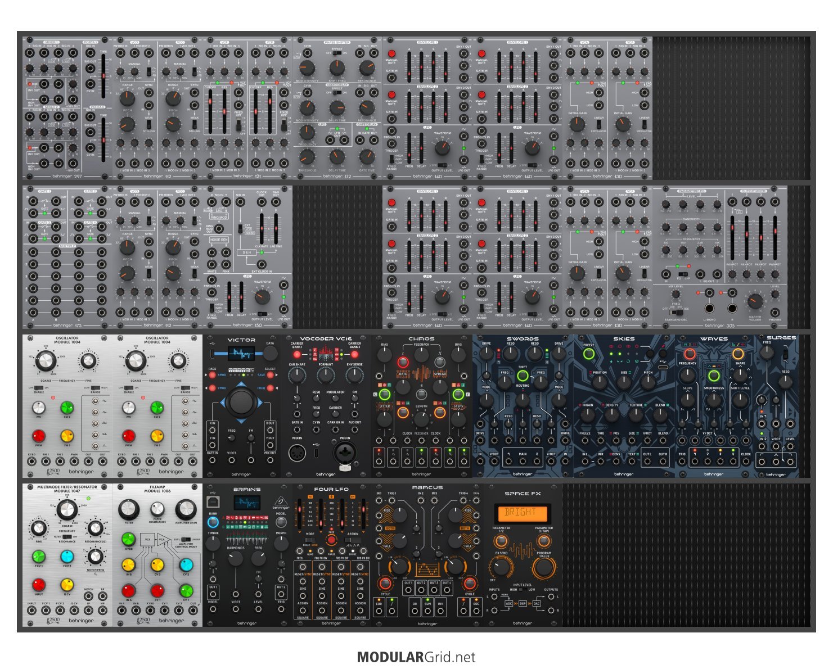Click the MIX OUT jack on Victor

[270, 460]
